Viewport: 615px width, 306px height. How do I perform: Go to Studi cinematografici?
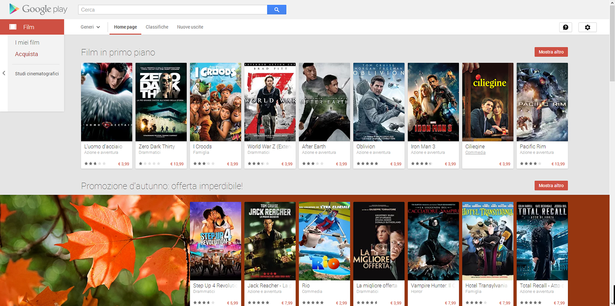tap(37, 74)
